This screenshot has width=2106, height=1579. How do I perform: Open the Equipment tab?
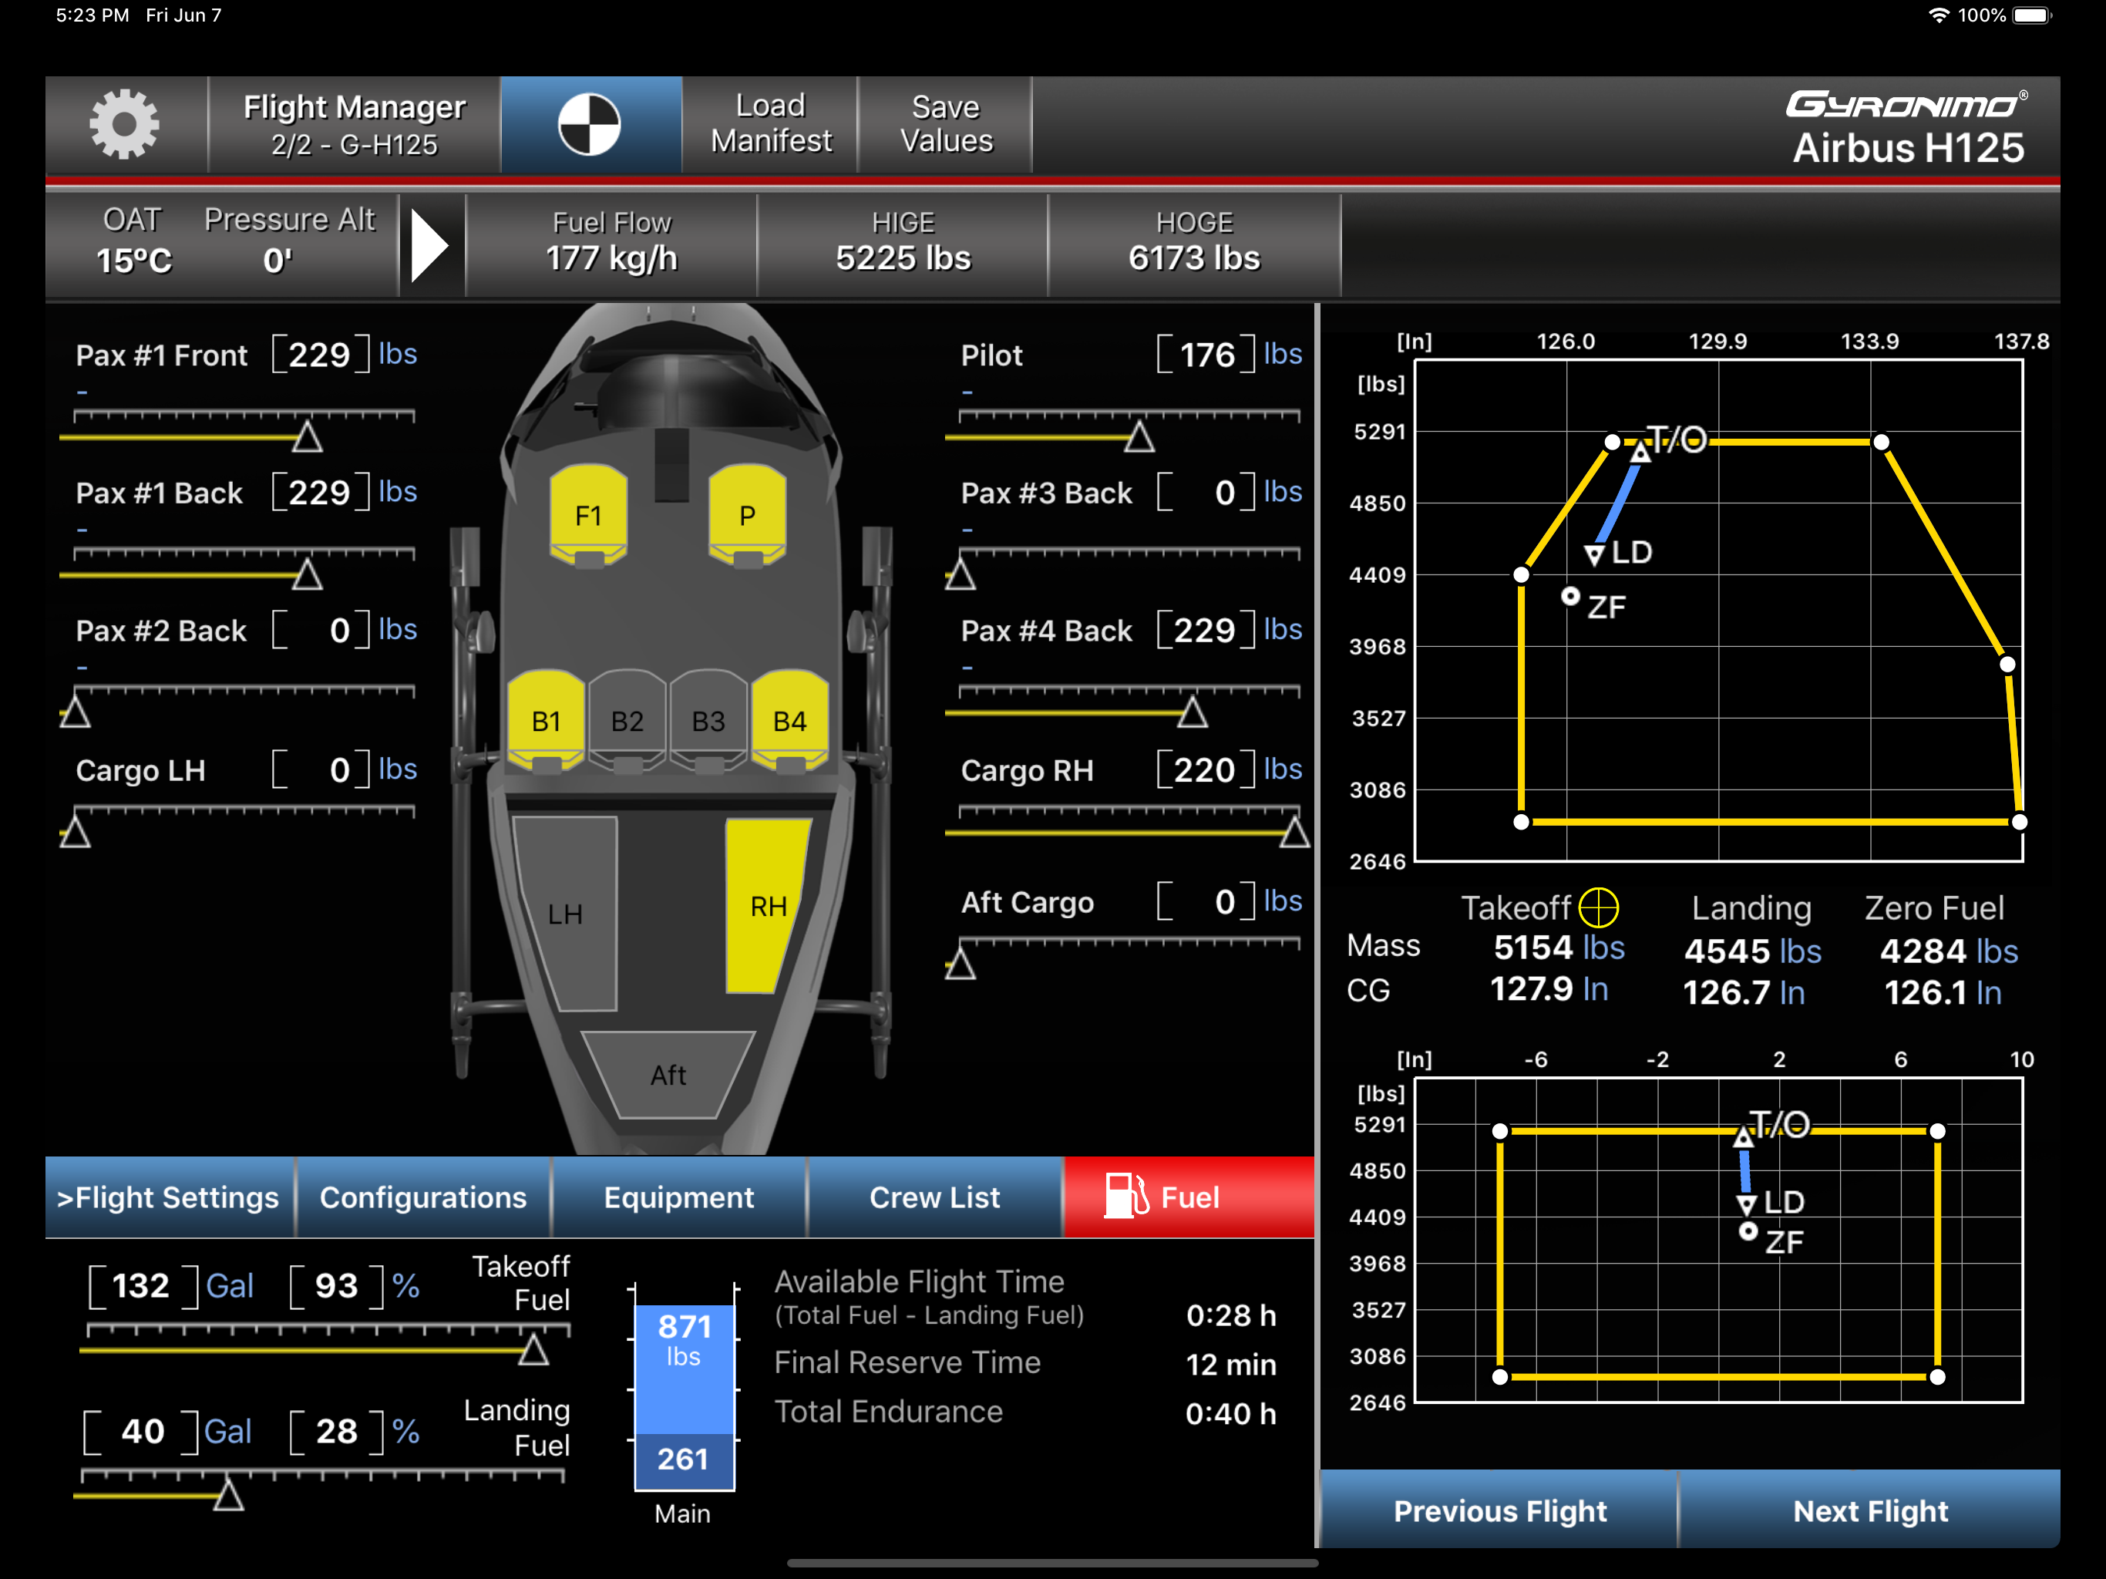point(679,1197)
